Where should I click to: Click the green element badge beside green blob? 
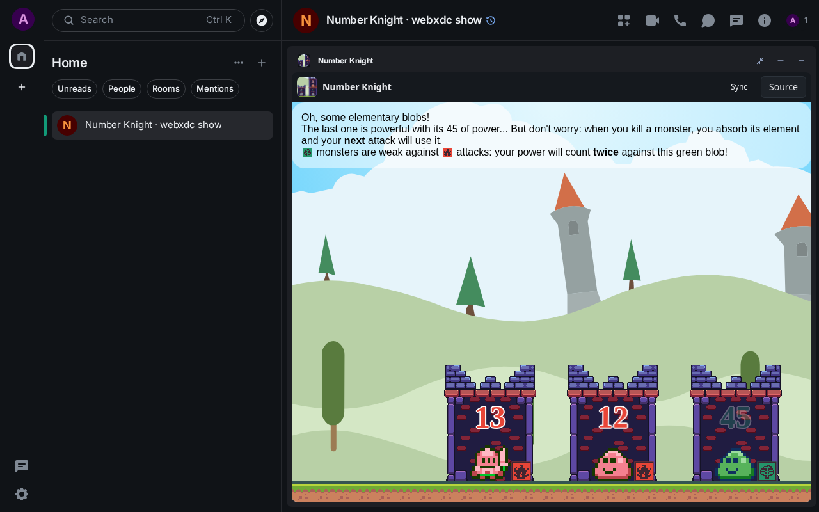(x=767, y=472)
